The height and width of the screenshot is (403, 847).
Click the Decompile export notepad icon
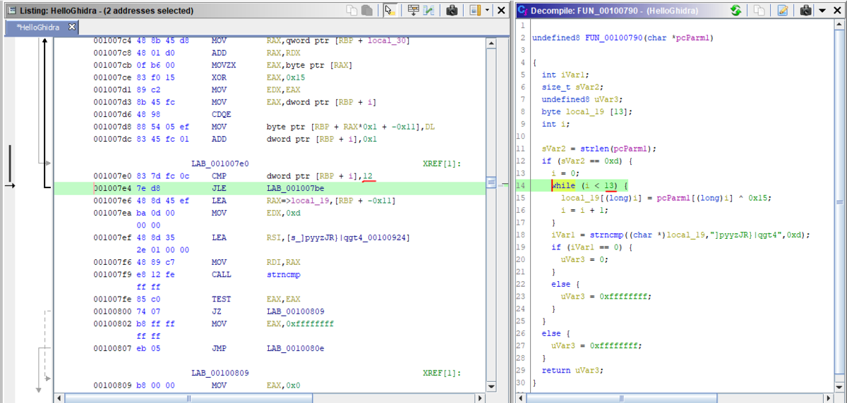click(783, 11)
